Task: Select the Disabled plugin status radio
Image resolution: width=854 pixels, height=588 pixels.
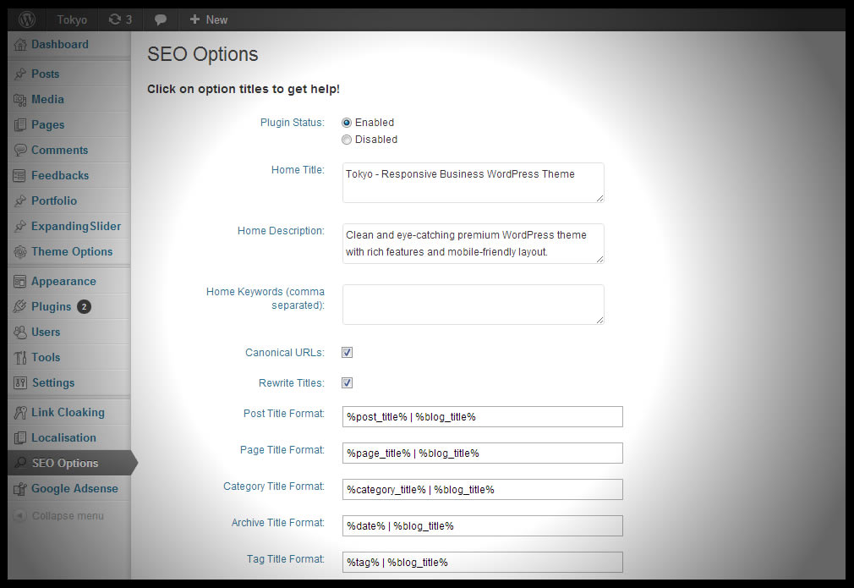Action: click(x=347, y=140)
